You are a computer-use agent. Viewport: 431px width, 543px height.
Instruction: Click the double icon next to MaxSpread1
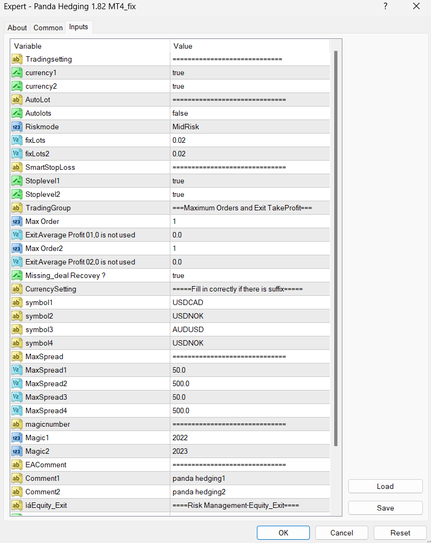point(17,370)
